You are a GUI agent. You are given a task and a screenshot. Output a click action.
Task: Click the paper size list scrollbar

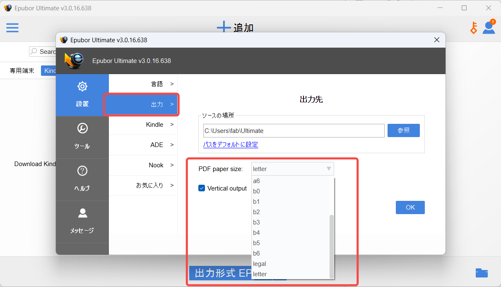click(331, 246)
